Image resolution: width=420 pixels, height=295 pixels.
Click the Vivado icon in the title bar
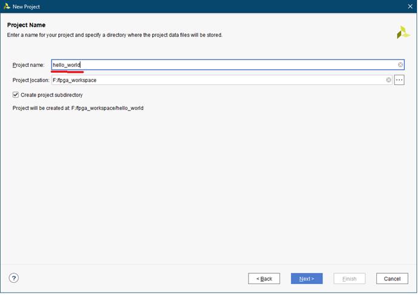[7, 6]
